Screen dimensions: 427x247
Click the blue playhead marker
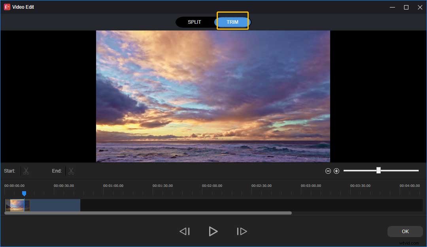[24, 193]
